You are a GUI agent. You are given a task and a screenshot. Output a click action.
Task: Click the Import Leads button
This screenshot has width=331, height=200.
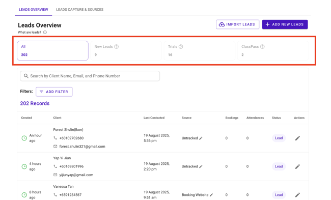click(x=237, y=24)
